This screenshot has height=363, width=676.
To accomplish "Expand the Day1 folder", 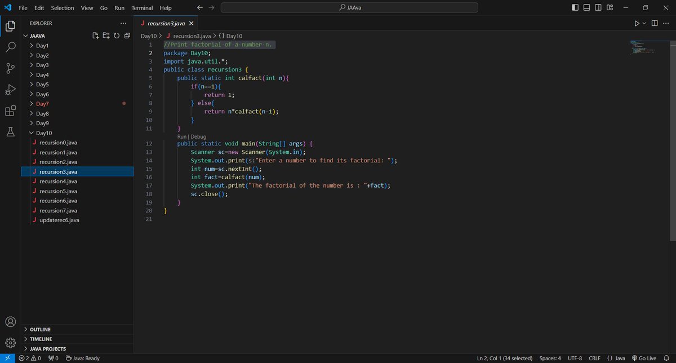I will 77,46.
